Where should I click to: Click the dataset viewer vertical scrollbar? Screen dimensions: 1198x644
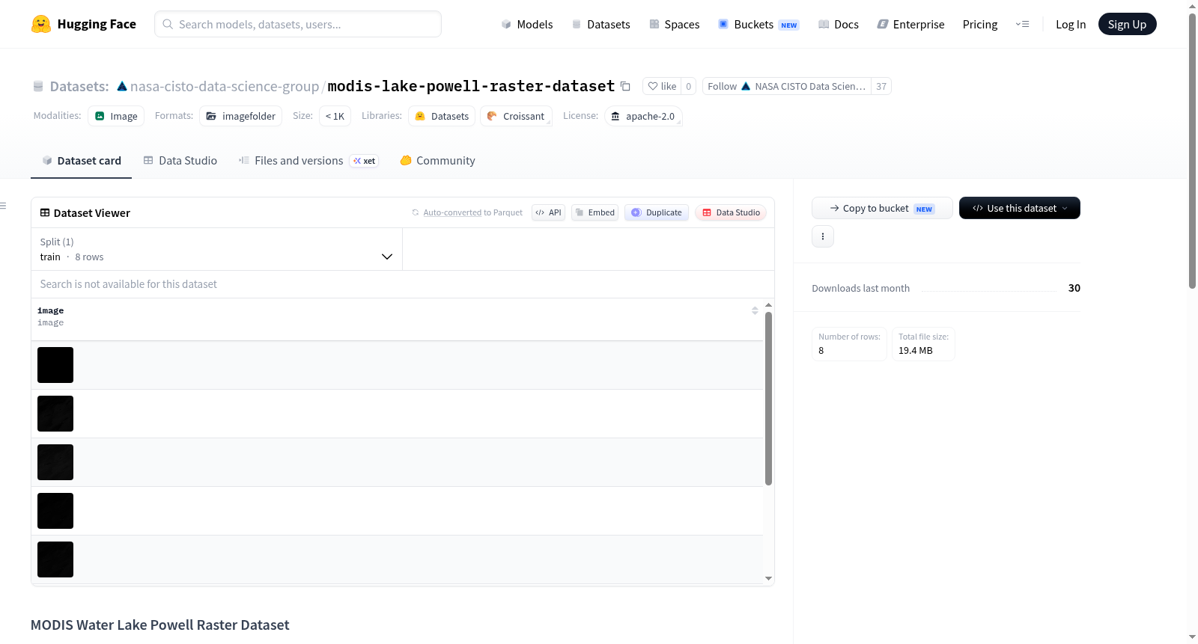(768, 398)
